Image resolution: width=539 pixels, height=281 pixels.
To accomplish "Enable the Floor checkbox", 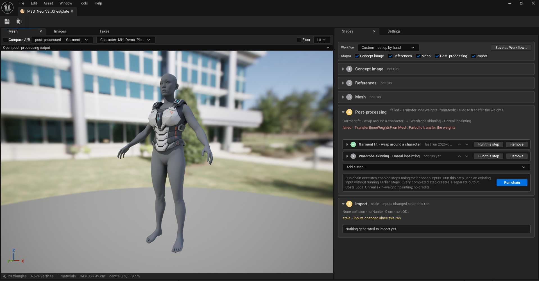I will pyautogui.click(x=299, y=40).
